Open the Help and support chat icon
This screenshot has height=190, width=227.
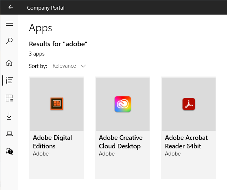pyautogui.click(x=9, y=152)
